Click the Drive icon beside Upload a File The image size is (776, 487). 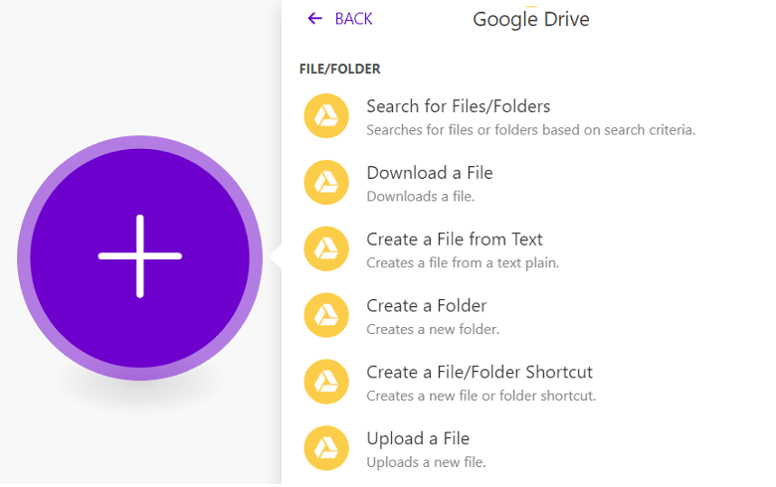pos(326,448)
